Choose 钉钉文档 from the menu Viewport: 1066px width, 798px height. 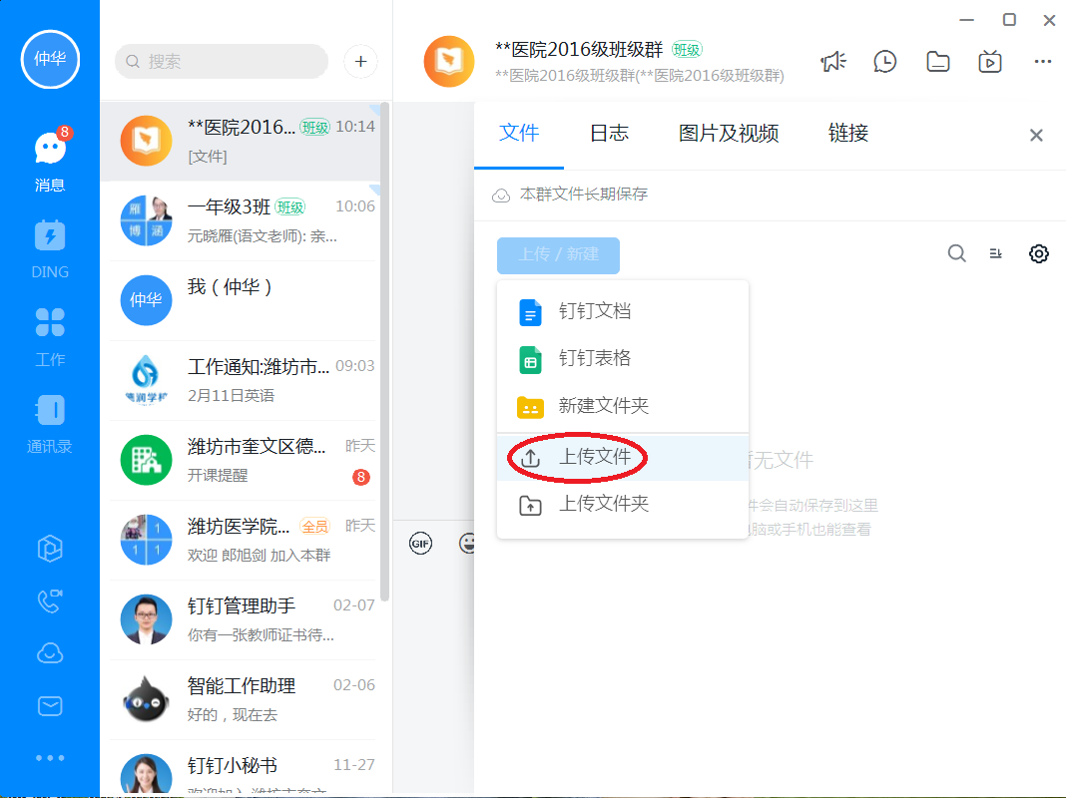pos(623,311)
